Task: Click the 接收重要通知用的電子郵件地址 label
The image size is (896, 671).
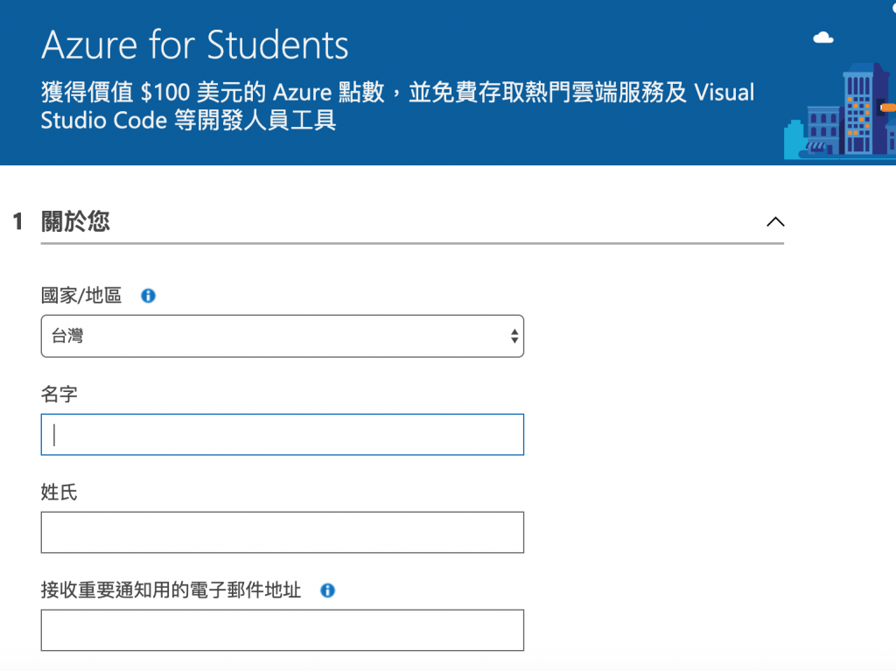Action: click(171, 591)
